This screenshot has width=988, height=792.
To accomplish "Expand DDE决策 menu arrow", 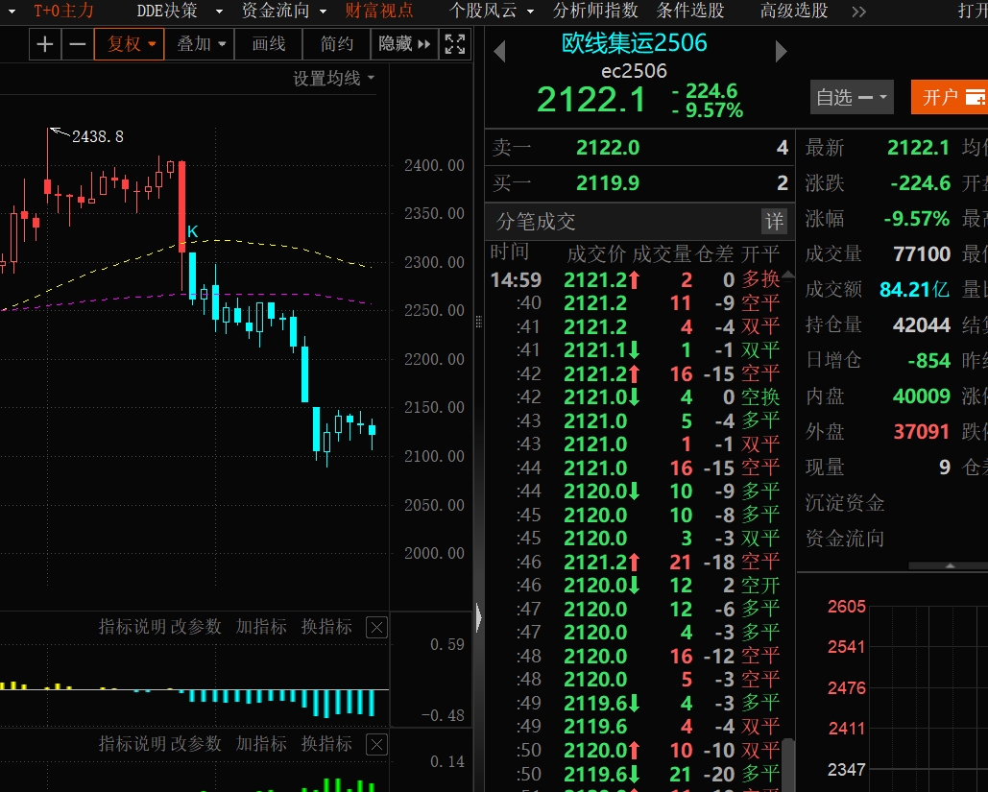I will coord(219,12).
